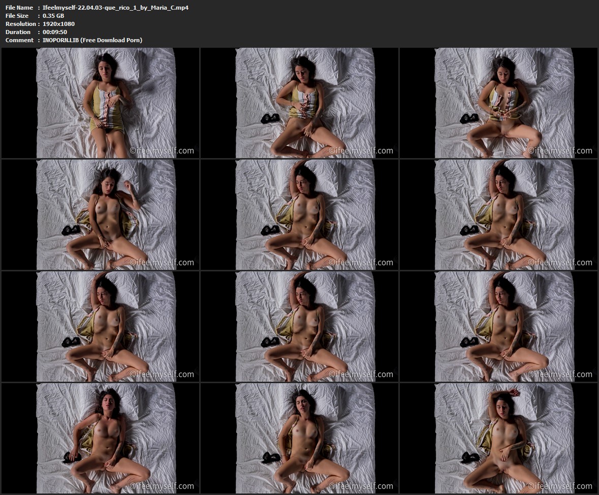Select first thumbnail in bottom row
The width and height of the screenshot is (599, 495).
[100, 438]
